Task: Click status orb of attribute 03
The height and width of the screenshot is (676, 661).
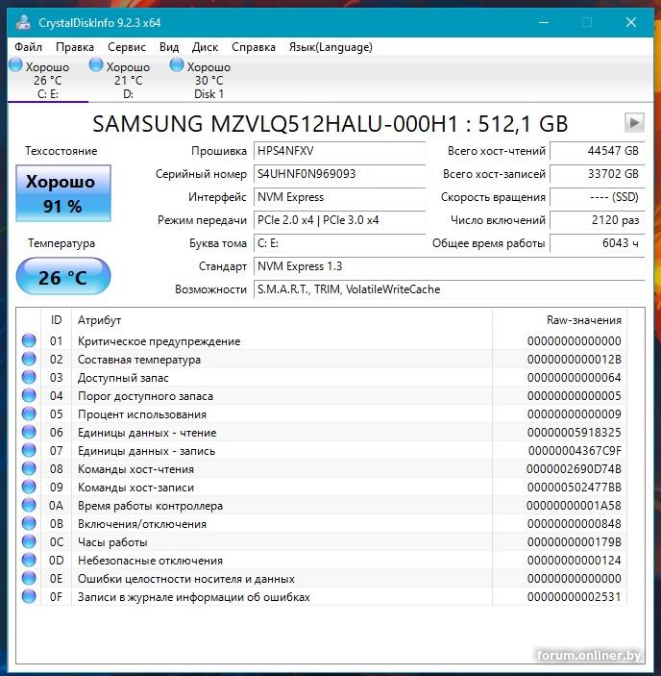Action: 29,377
